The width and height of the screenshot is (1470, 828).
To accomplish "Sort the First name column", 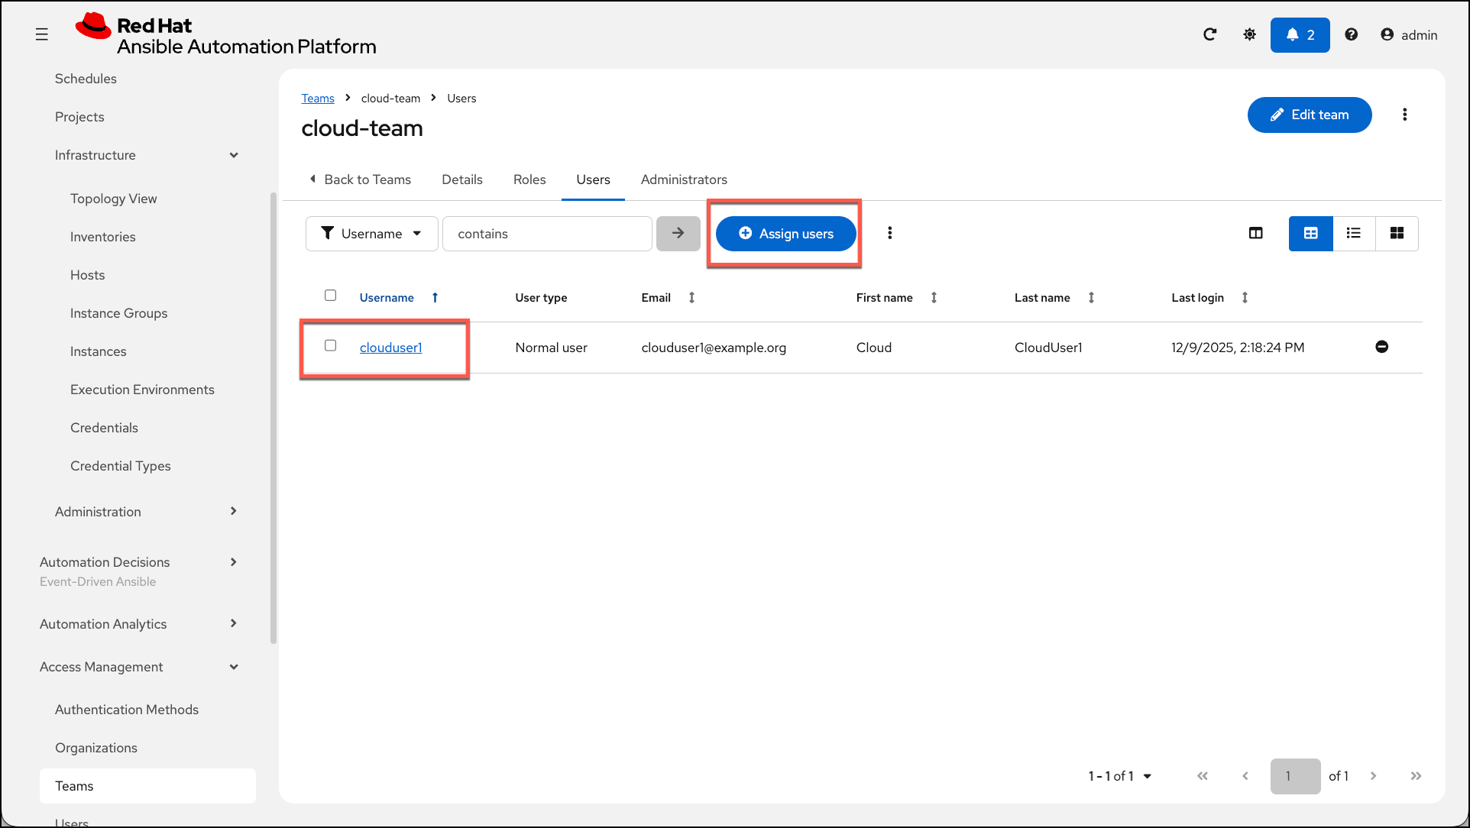I will (934, 298).
